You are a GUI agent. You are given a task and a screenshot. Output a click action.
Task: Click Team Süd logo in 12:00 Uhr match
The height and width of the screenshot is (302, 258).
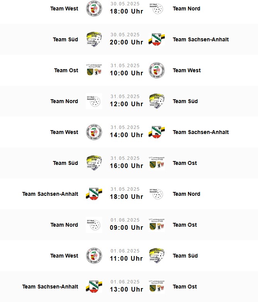click(x=157, y=101)
